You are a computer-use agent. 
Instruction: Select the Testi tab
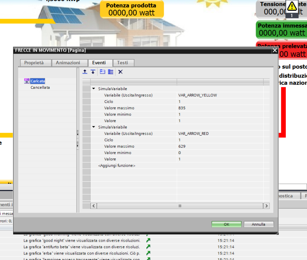pyautogui.click(x=122, y=63)
